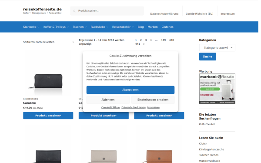Click the third product's Produkt ansehen button
The width and height of the screenshot is (261, 163).
click(159, 116)
